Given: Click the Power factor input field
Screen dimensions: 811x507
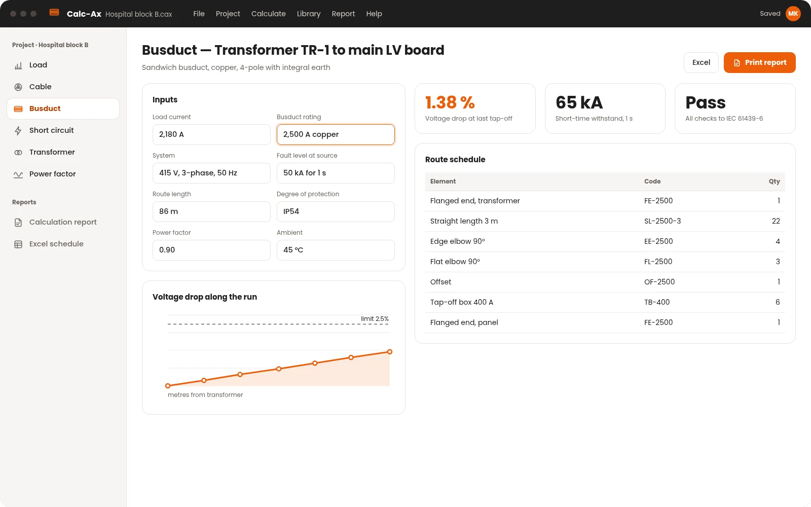Looking at the screenshot, I should click(x=211, y=250).
